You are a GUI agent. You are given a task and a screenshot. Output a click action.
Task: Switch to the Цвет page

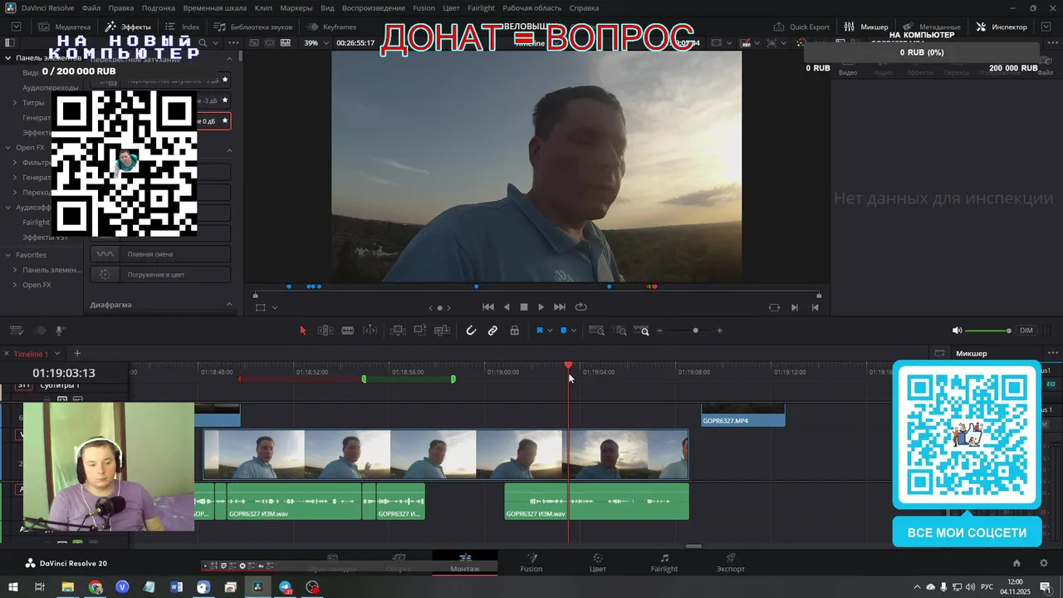pos(597,562)
